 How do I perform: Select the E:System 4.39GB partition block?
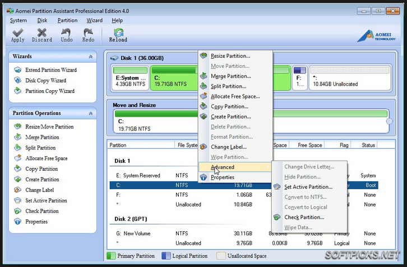click(x=130, y=78)
